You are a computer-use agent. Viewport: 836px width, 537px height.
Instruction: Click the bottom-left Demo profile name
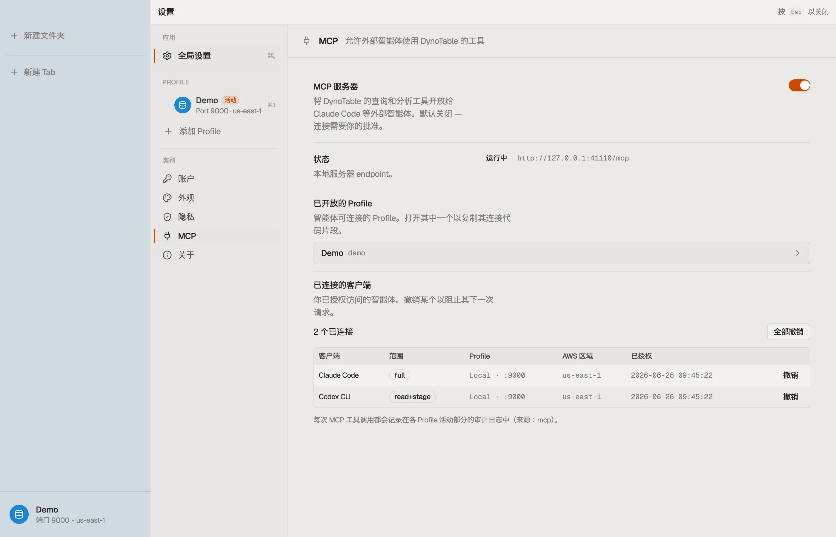tap(47, 510)
